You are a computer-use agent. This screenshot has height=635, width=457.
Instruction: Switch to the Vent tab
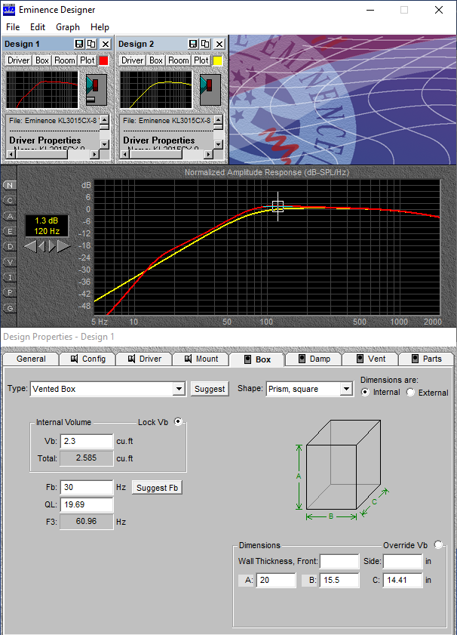click(x=371, y=359)
